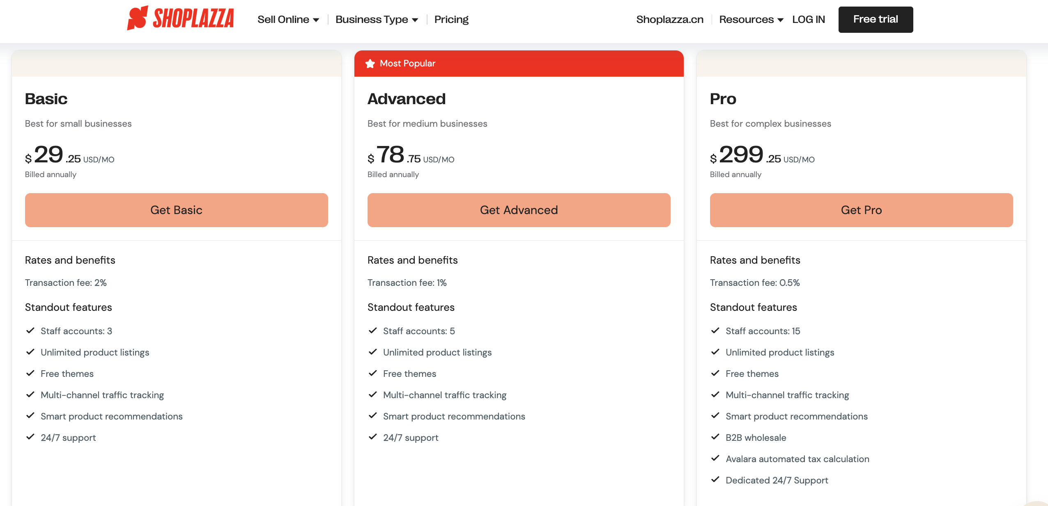Click checkmark next to B2B wholesale
Viewport: 1048px width, 506px height.
(x=715, y=437)
